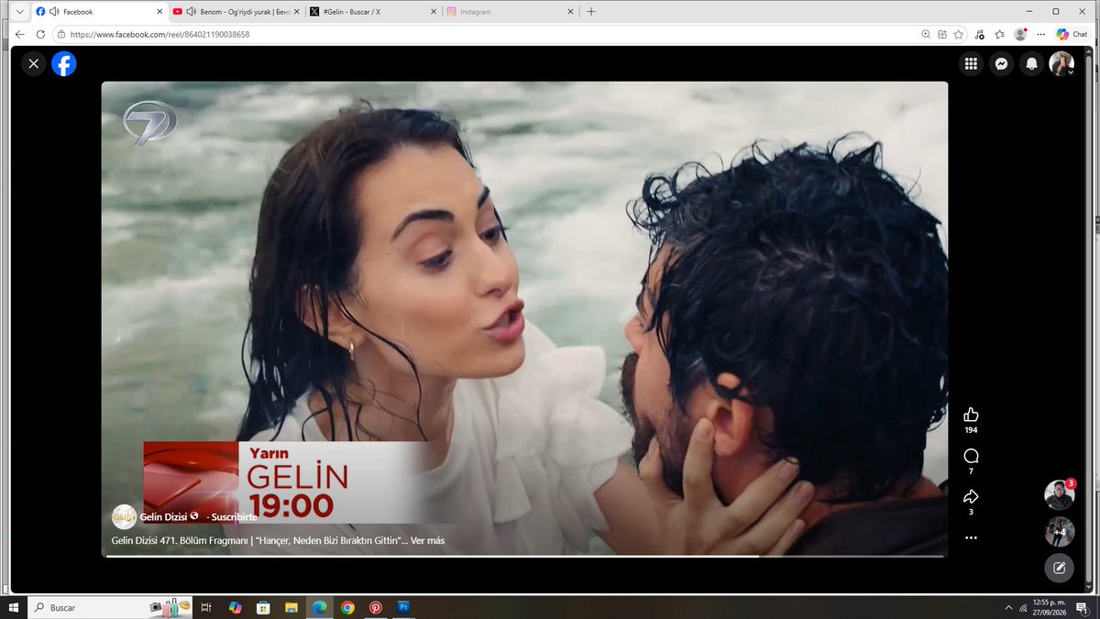Open Task View on the taskbar

[x=206, y=607]
